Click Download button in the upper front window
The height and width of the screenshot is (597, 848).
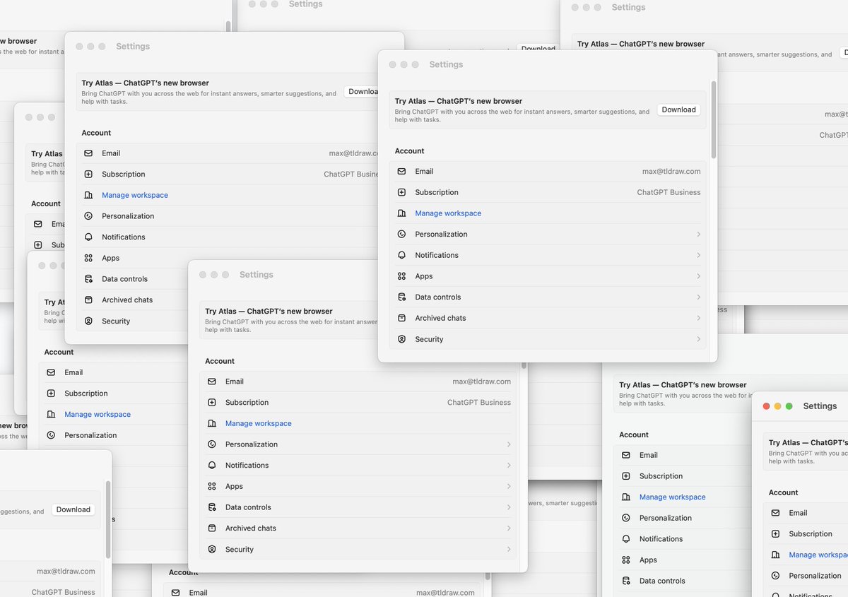click(x=679, y=110)
